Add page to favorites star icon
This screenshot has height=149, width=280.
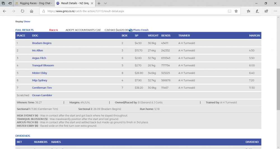tap(236, 11)
